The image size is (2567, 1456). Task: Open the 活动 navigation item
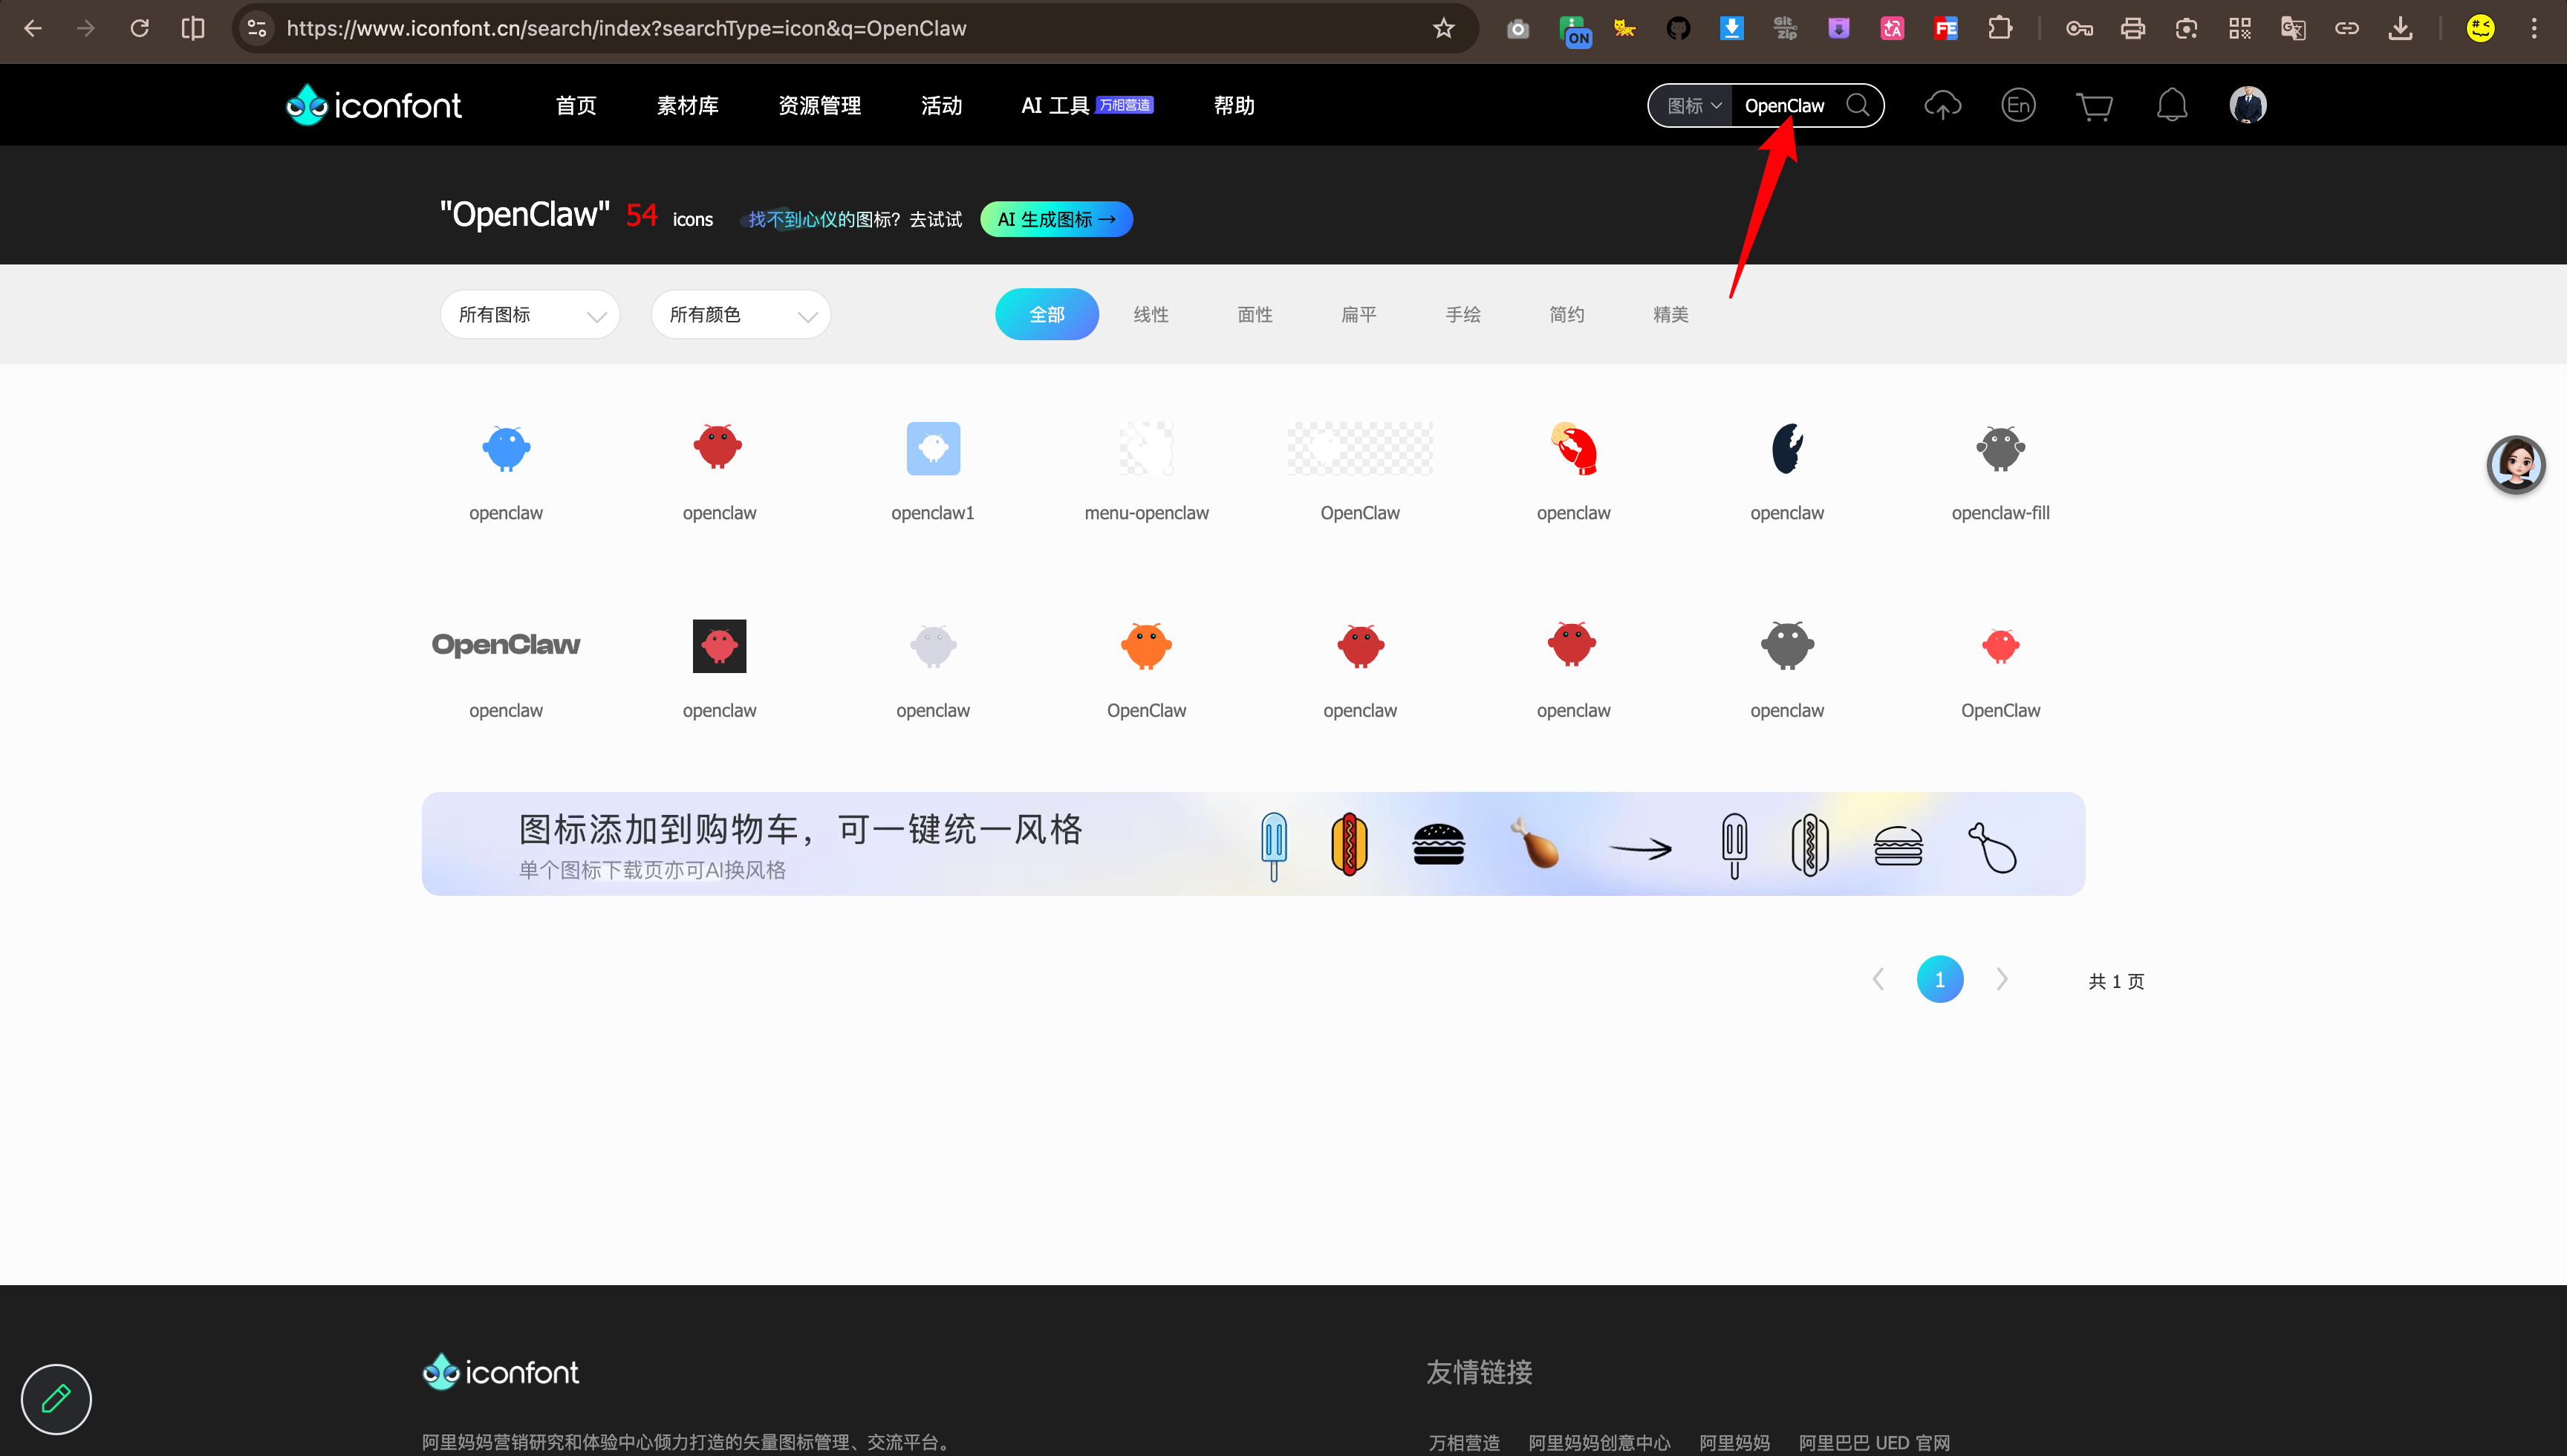[942, 105]
